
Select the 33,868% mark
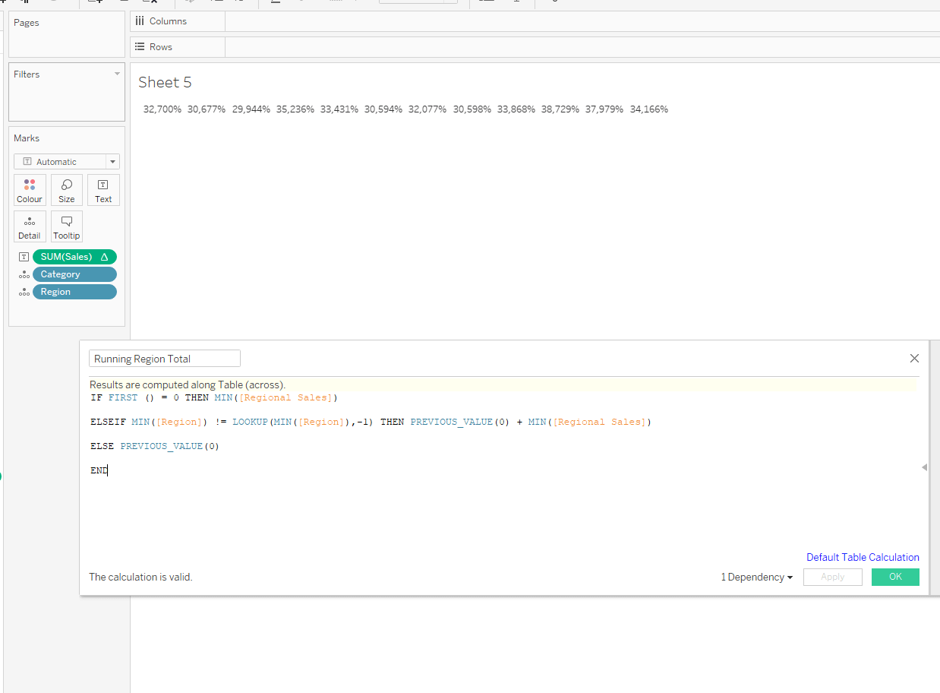pos(516,109)
